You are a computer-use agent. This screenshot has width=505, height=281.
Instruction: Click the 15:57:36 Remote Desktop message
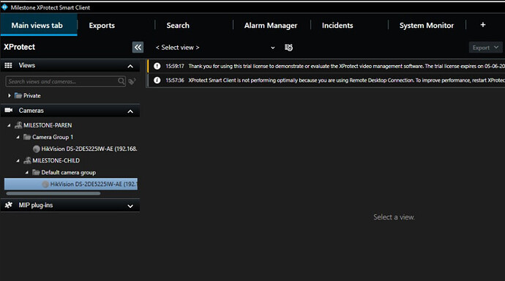click(x=326, y=80)
